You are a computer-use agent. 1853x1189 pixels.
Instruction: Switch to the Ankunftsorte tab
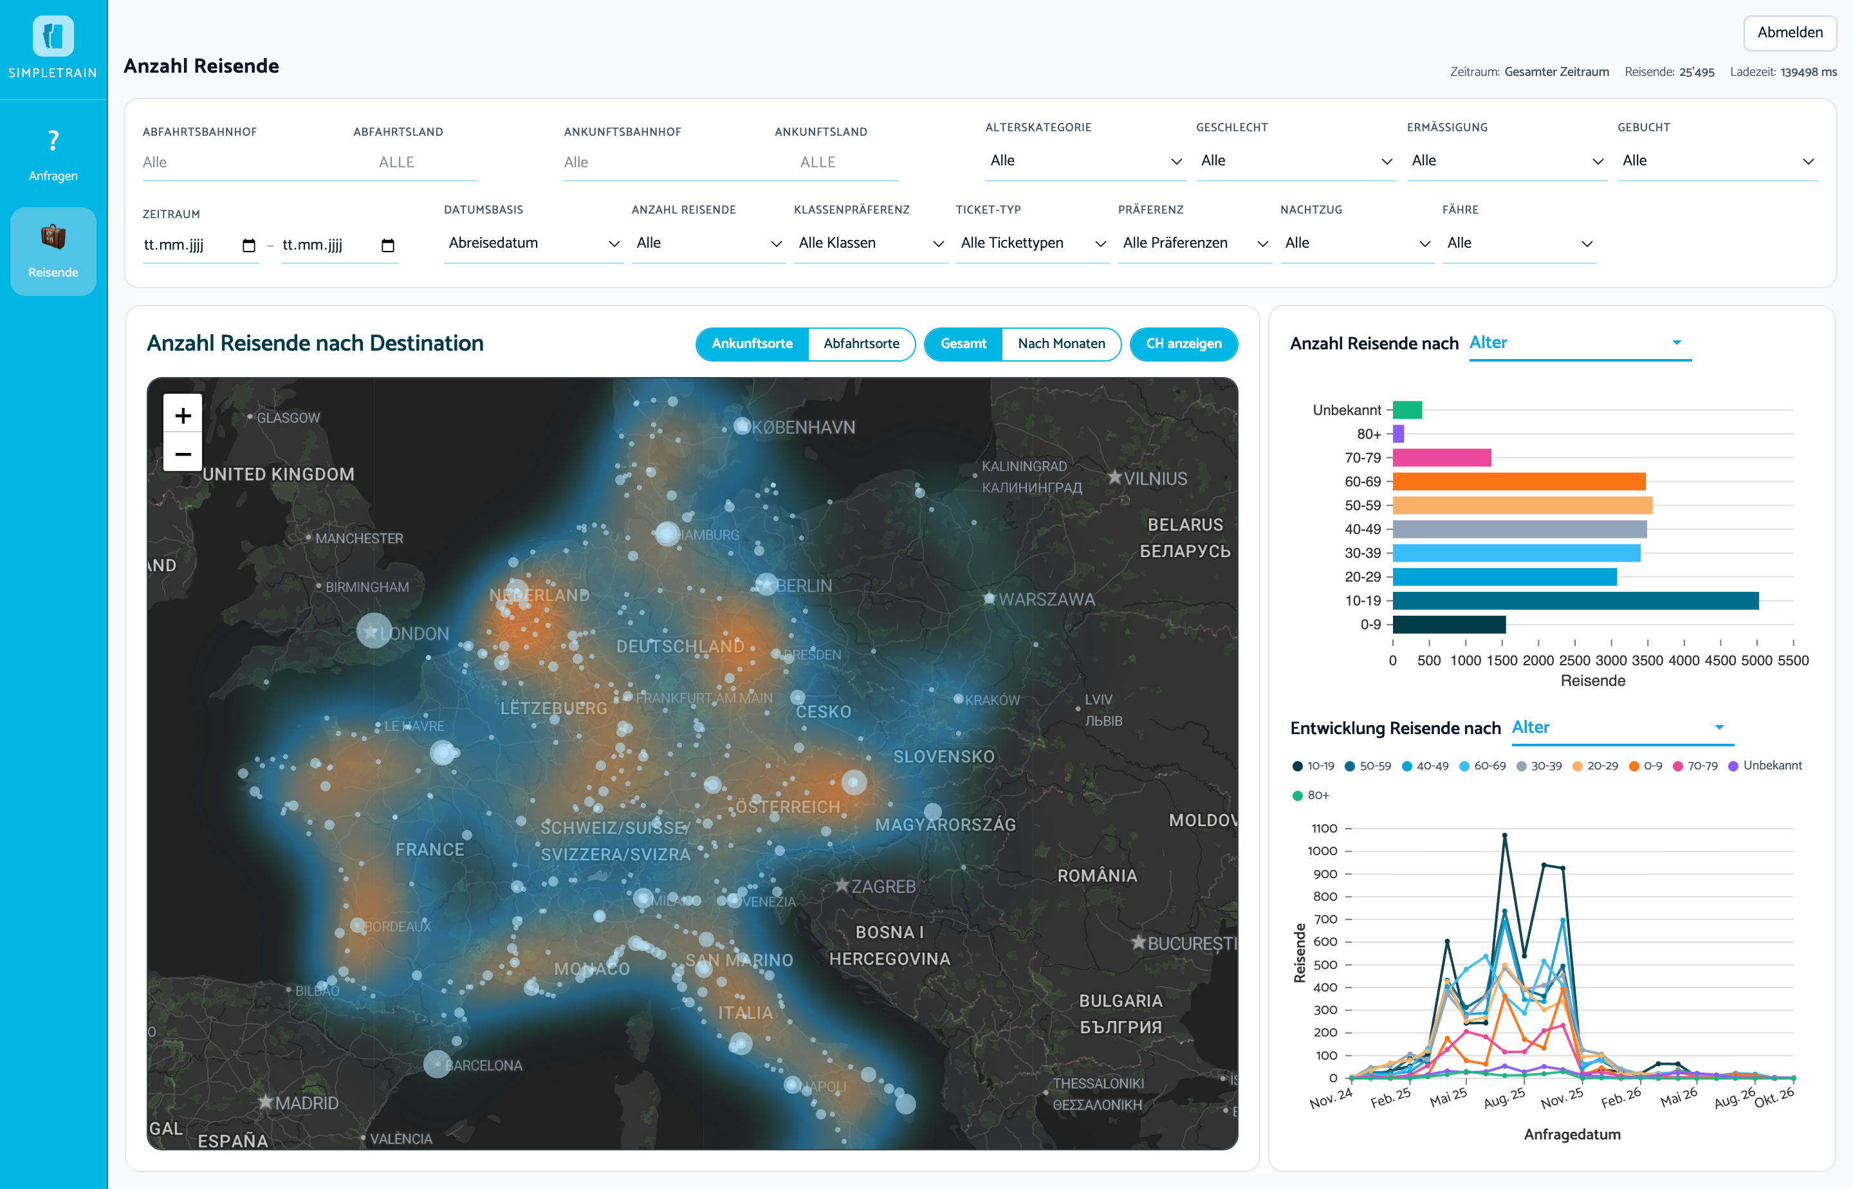click(752, 344)
